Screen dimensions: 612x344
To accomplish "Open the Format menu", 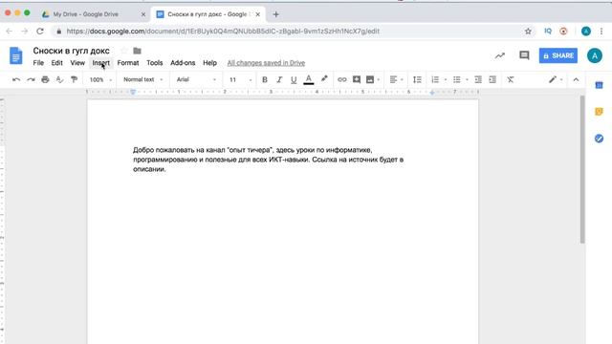I will 128,63.
